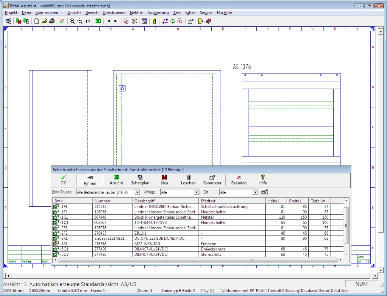This screenshot has height=296, width=387.
Task: Open the Stammdaten menu
Action: (47, 12)
